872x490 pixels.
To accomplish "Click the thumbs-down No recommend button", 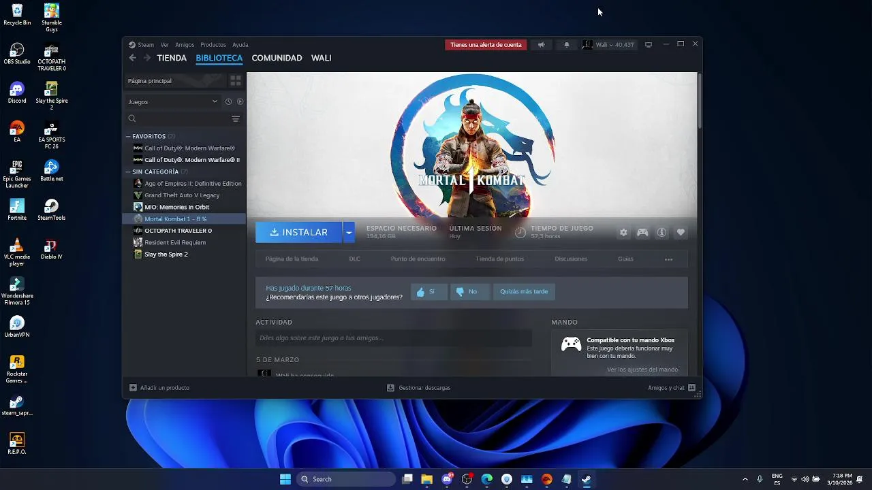I will [469, 291].
